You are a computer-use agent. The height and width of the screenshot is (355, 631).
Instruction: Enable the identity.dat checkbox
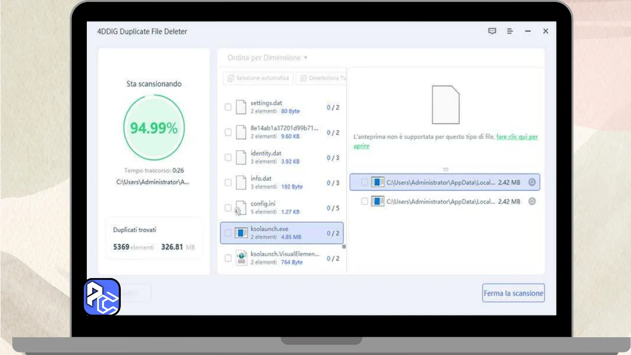pyautogui.click(x=228, y=157)
